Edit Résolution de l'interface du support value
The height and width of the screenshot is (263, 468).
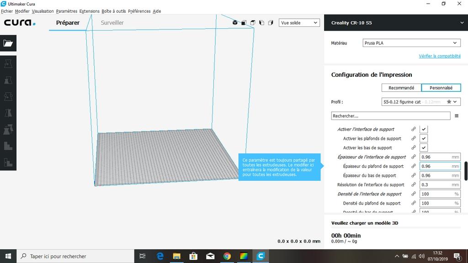tap(440, 184)
